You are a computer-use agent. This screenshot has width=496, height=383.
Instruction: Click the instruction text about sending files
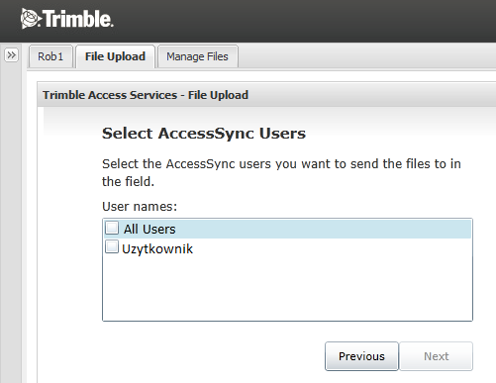pos(281,172)
